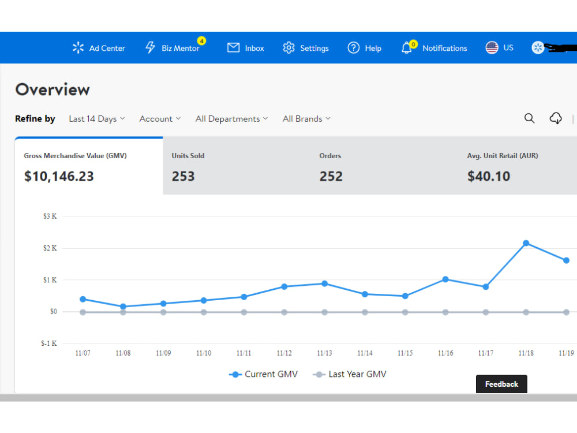Viewport: 577px width, 433px height.
Task: Open the All Departments dropdown
Action: point(231,118)
